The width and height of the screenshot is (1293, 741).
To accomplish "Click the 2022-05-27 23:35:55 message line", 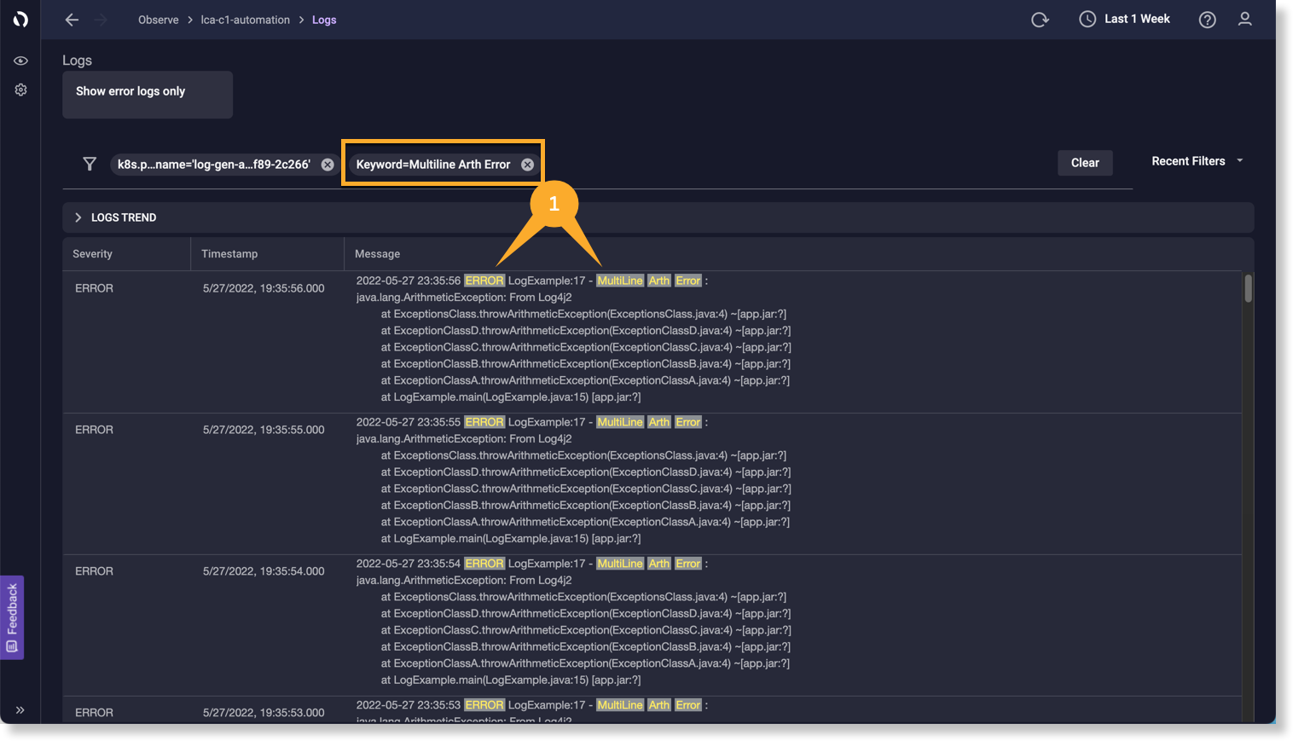I will [x=531, y=422].
